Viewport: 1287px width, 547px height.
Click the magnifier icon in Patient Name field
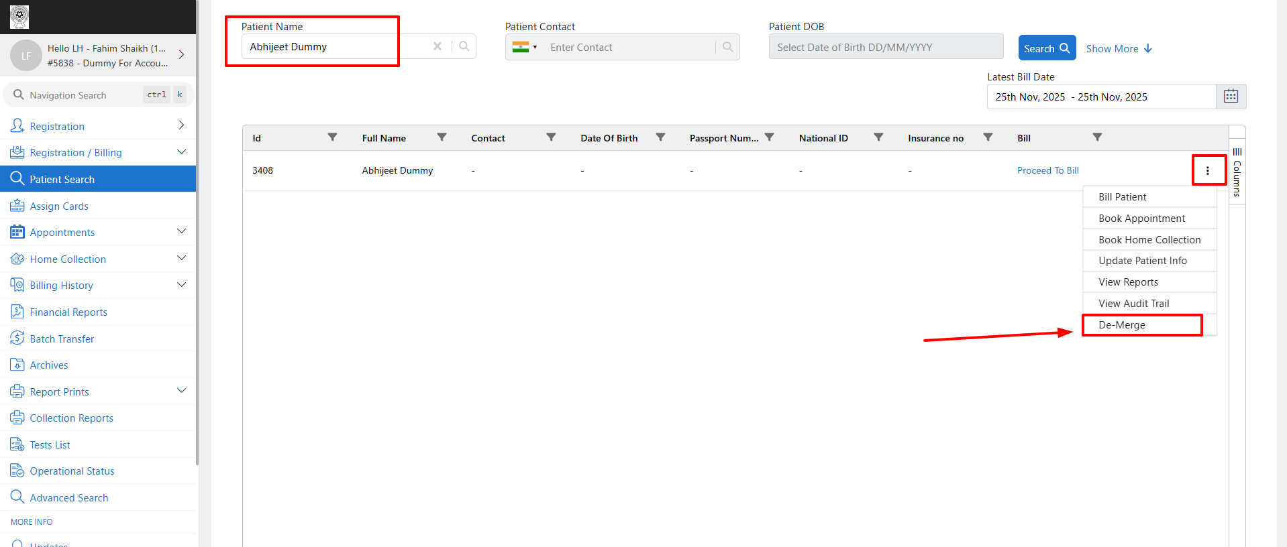[464, 46]
